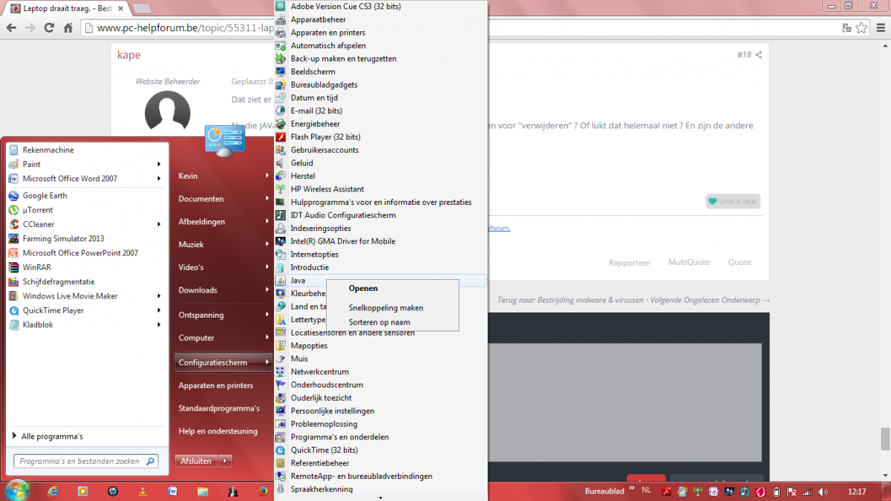Open Configuratiescherm in the start menu
The image size is (891, 501).
(x=223, y=362)
